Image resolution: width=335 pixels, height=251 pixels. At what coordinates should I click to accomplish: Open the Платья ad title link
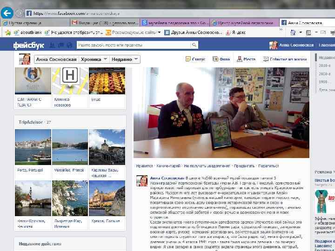325,180
